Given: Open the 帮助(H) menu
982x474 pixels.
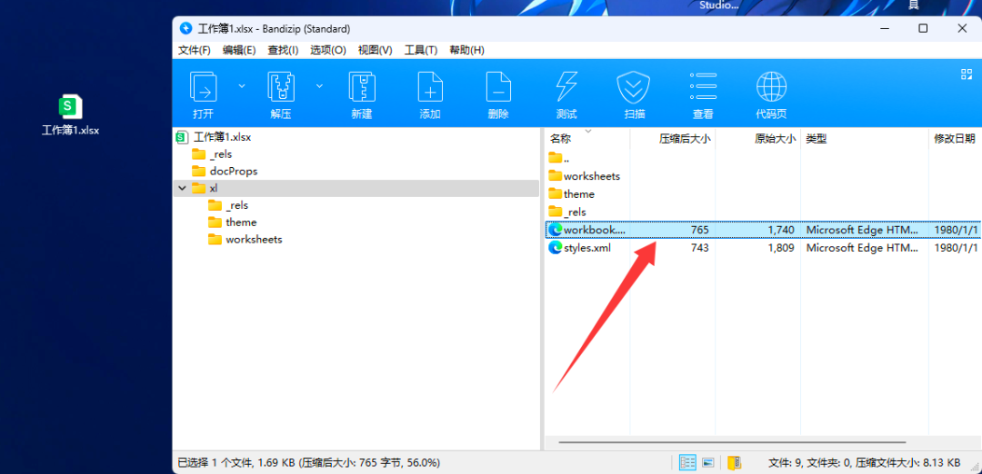Looking at the screenshot, I should click(x=467, y=50).
